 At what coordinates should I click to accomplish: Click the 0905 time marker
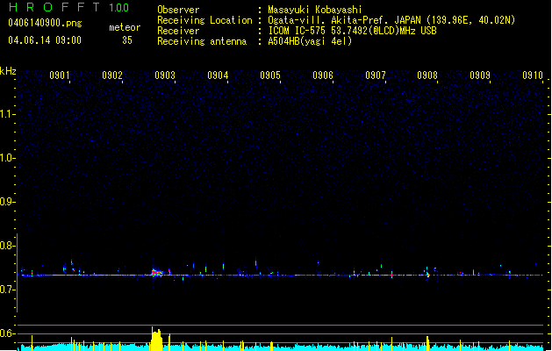(270, 75)
